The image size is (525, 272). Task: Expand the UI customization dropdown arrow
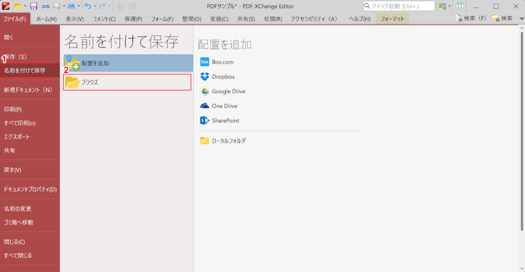450,6
